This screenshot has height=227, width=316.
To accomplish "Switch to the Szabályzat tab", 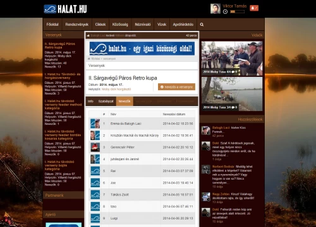I will (106, 102).
